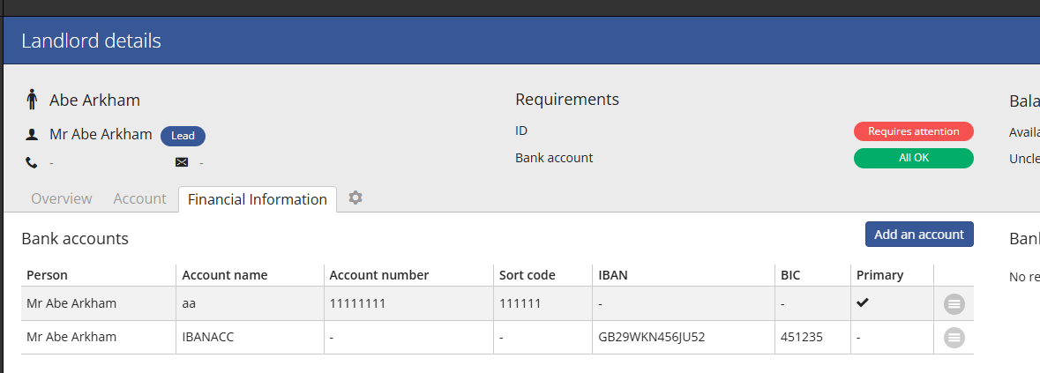
Task: Click the contact silhouette icon next to Mr Abe Arkham
Action: click(32, 135)
